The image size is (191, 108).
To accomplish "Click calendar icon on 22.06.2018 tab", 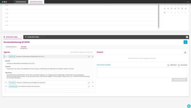I will click(x=26, y=37).
